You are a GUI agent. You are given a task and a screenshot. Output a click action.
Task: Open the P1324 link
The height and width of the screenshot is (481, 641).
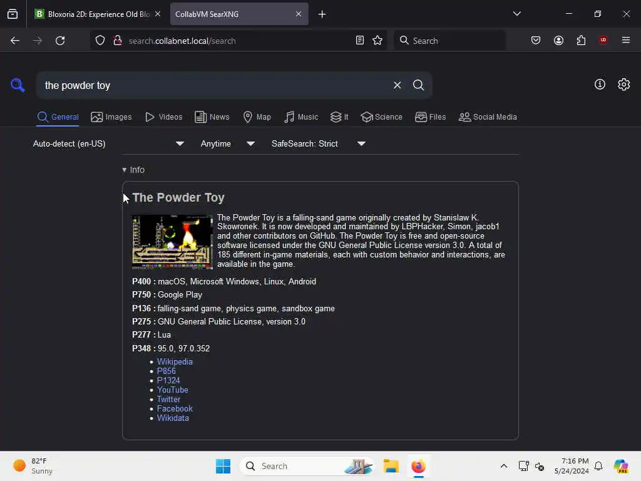[x=168, y=380]
